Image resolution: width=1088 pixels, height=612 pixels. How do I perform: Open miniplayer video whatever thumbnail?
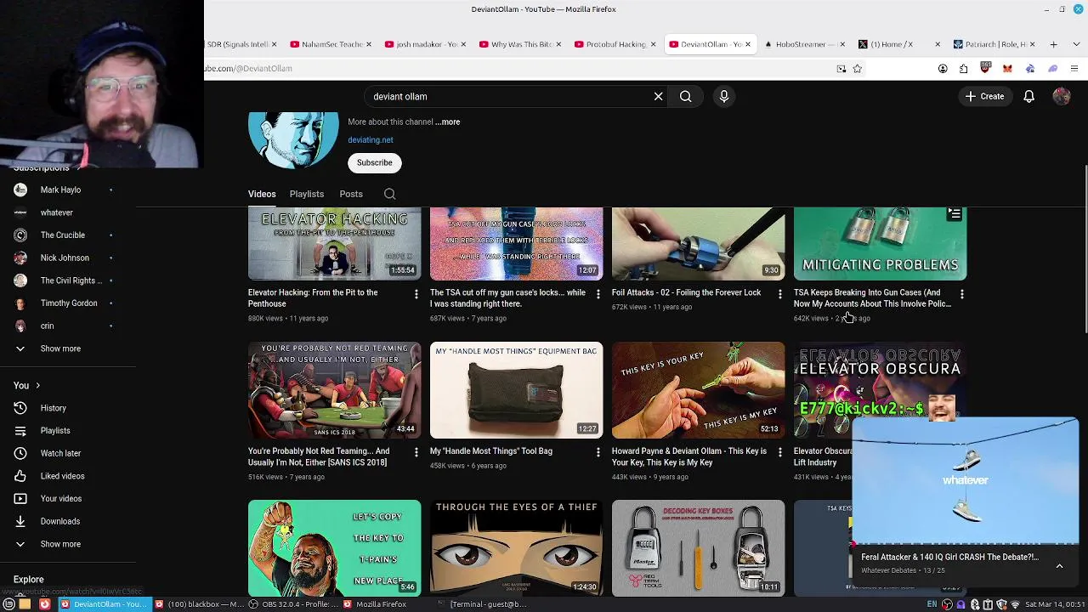pos(966,481)
